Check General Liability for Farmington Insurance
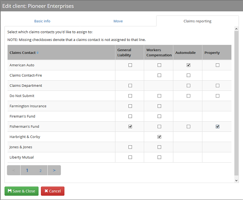Image resolution: width=243 pixels, height=200 pixels. tap(130, 106)
